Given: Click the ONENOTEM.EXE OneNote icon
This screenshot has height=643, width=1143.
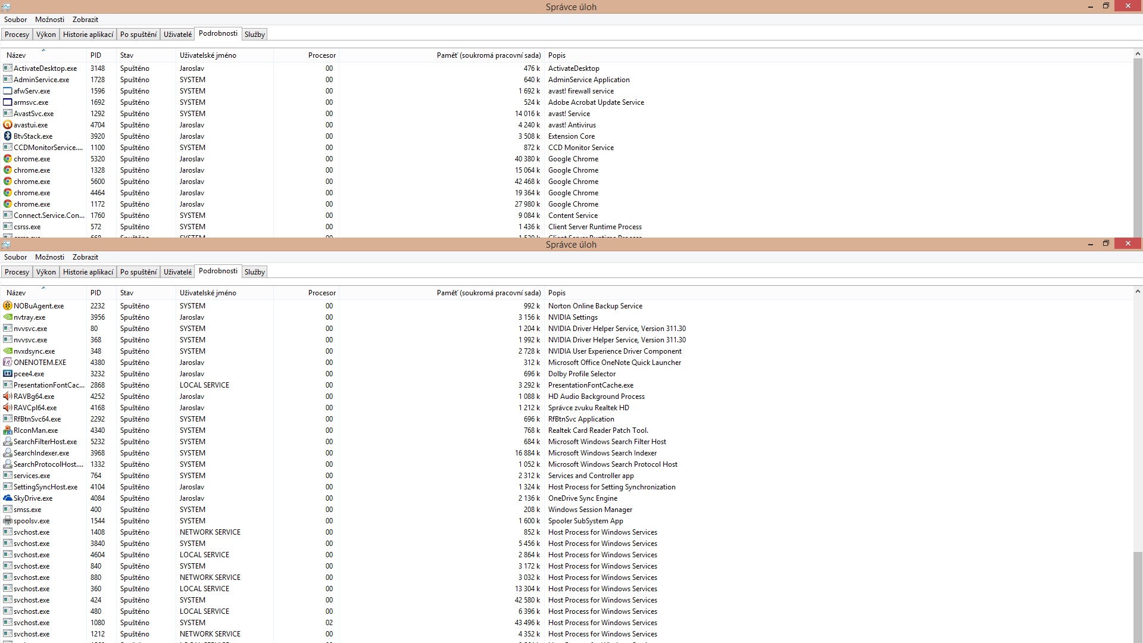Looking at the screenshot, I should 8,363.
